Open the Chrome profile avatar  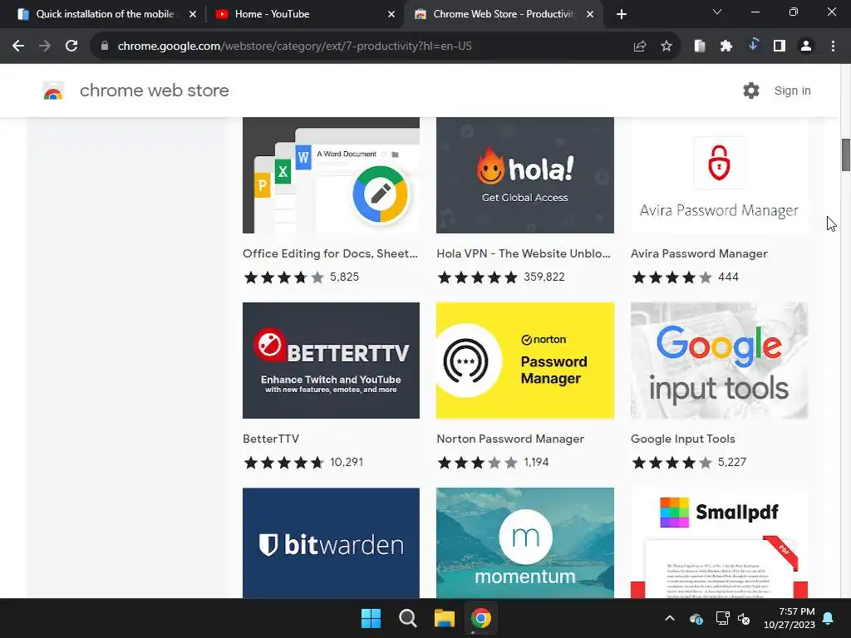[806, 47]
